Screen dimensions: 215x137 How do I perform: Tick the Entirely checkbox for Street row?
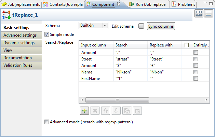click(x=196, y=59)
